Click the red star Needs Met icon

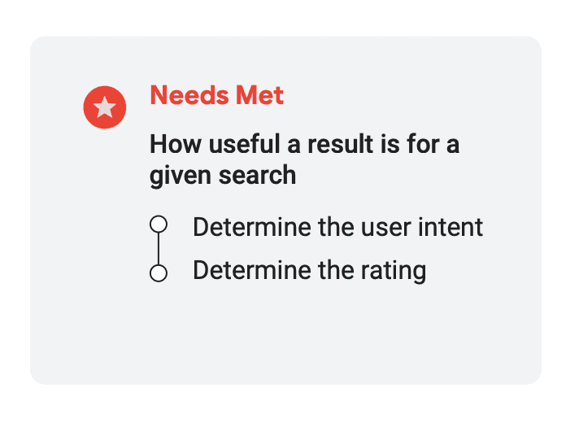tap(105, 107)
